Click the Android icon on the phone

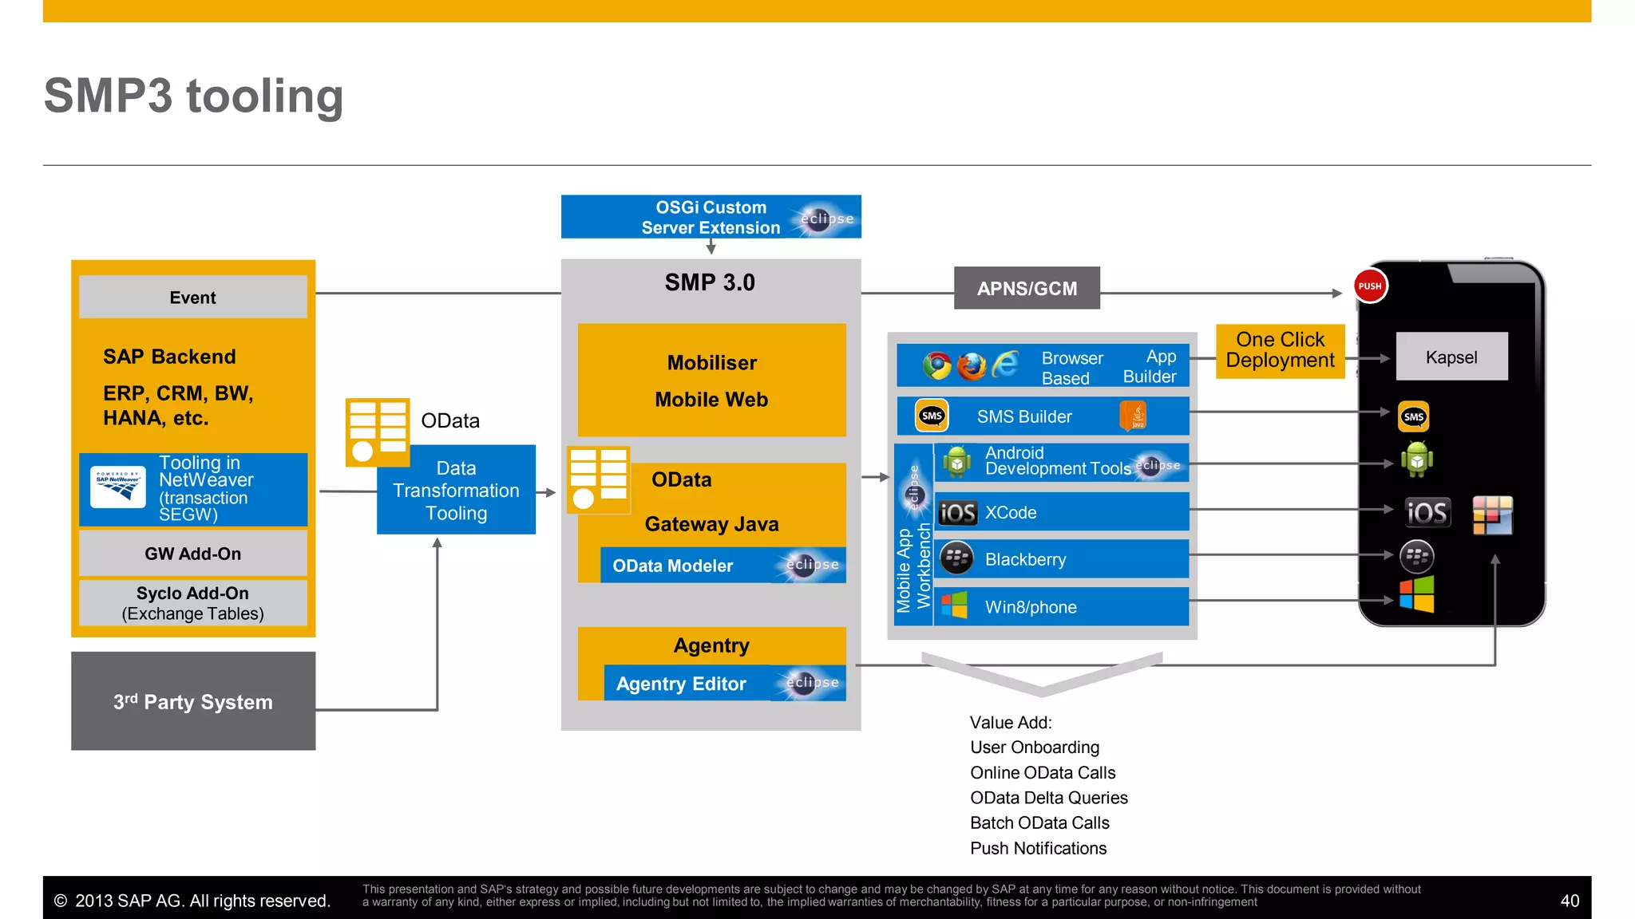click(x=1417, y=459)
